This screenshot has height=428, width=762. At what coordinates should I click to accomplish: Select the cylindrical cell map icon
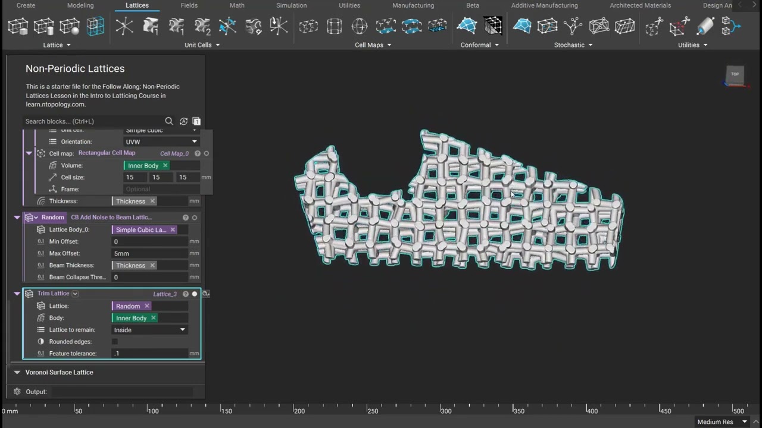[334, 26]
